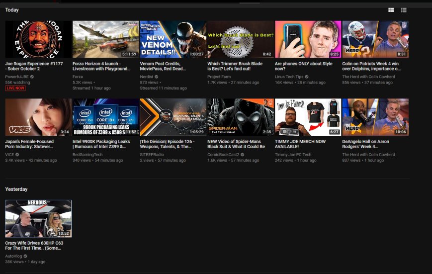The image size is (432, 274).
Task: Open Forza Horizon 4 launch livestream thumbnail
Action: [x=105, y=39]
